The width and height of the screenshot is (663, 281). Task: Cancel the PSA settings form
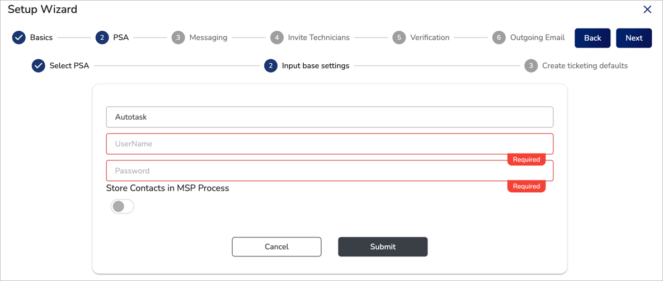[x=276, y=247]
